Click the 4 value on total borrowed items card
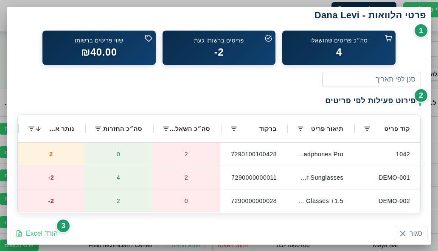This screenshot has width=438, height=251. click(339, 52)
